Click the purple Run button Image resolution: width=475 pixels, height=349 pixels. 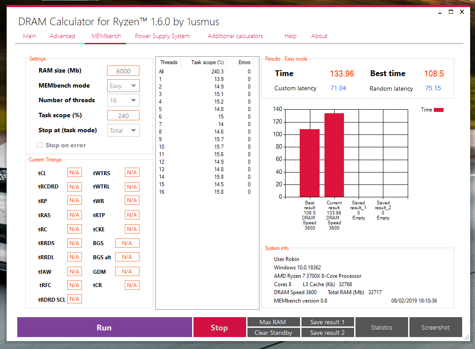pyautogui.click(x=104, y=327)
